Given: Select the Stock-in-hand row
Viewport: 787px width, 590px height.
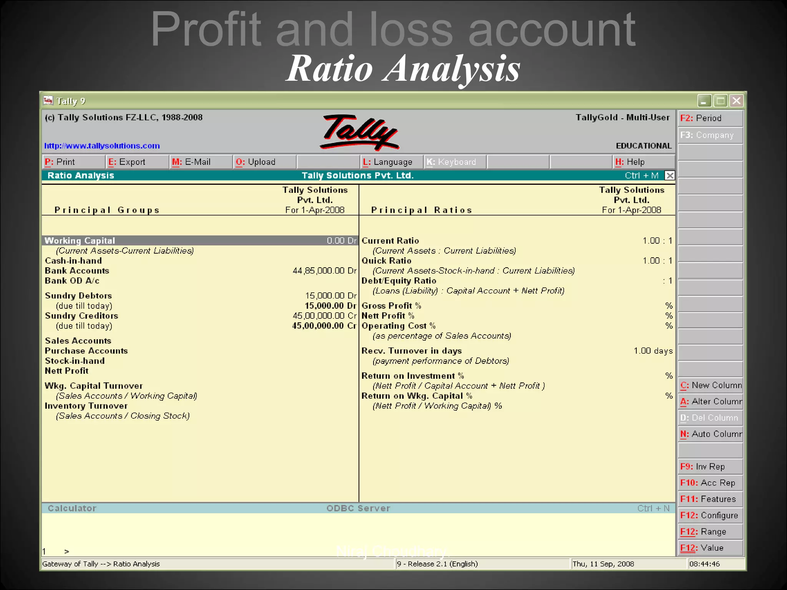Looking at the screenshot, I should click(200, 361).
